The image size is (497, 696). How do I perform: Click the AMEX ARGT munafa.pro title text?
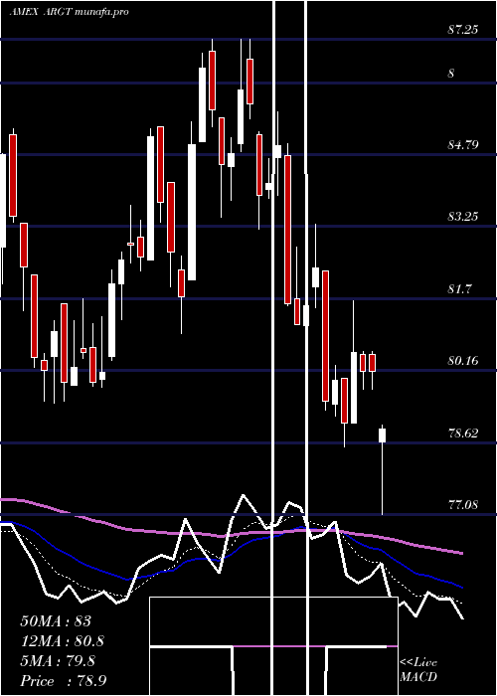(x=70, y=12)
